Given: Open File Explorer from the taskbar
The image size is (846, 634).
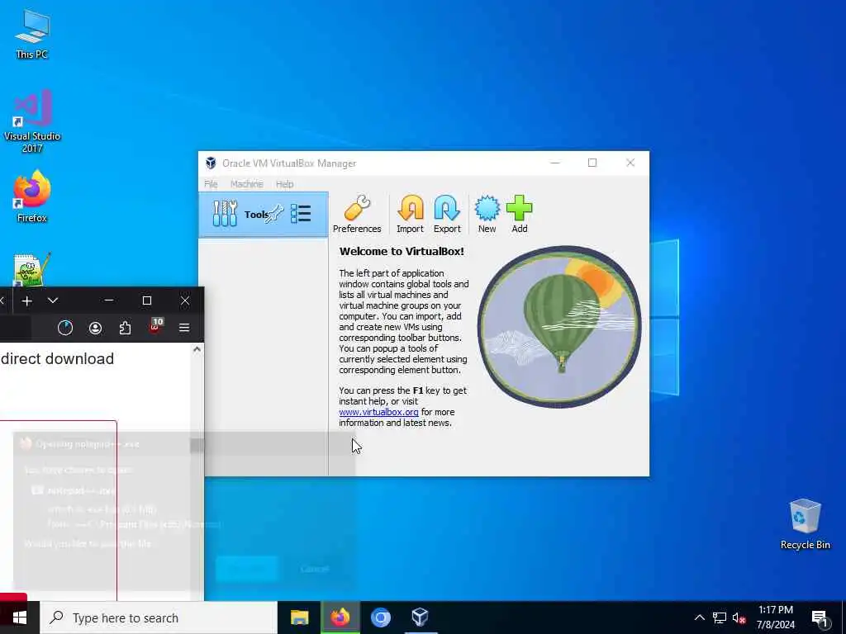Looking at the screenshot, I should coord(299,617).
